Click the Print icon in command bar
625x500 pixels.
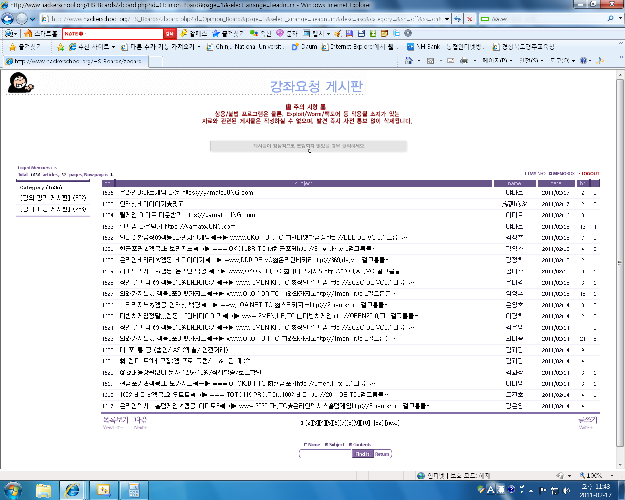[464, 61]
